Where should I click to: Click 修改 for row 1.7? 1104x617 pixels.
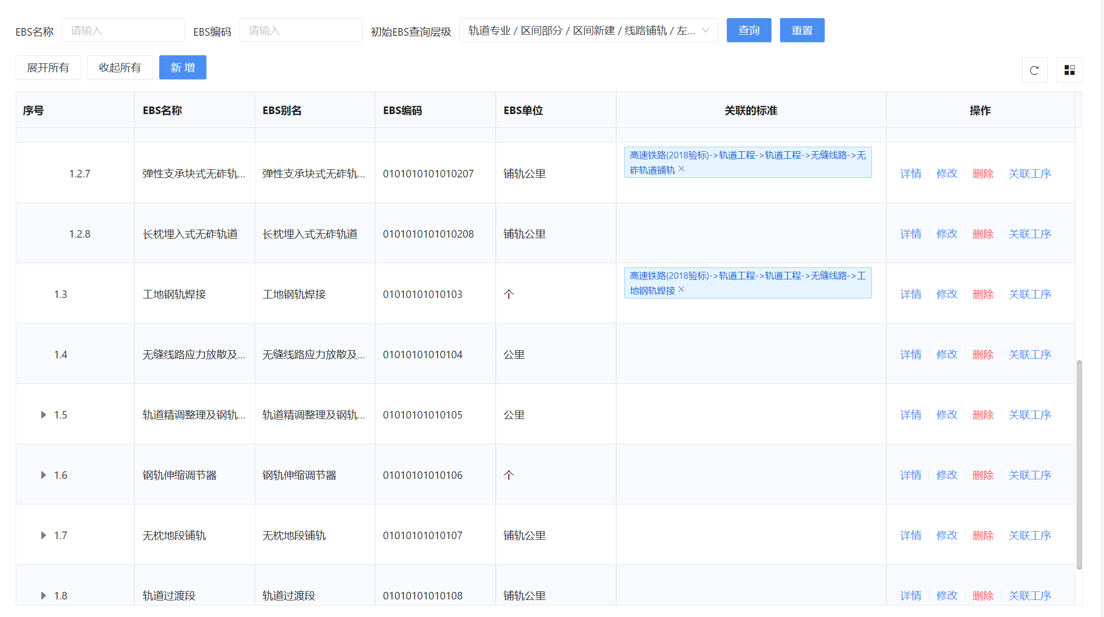(947, 536)
